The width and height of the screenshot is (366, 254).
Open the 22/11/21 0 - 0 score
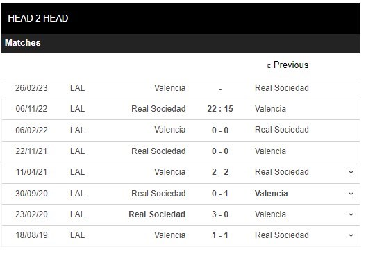click(220, 151)
